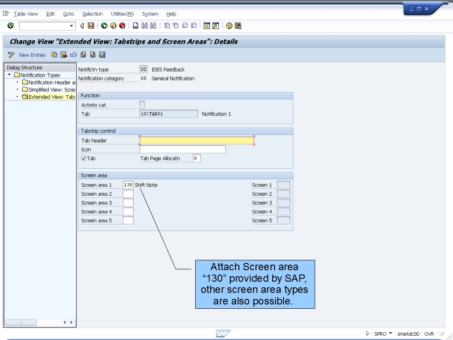Click the Screen 3 display field

pyautogui.click(x=284, y=203)
